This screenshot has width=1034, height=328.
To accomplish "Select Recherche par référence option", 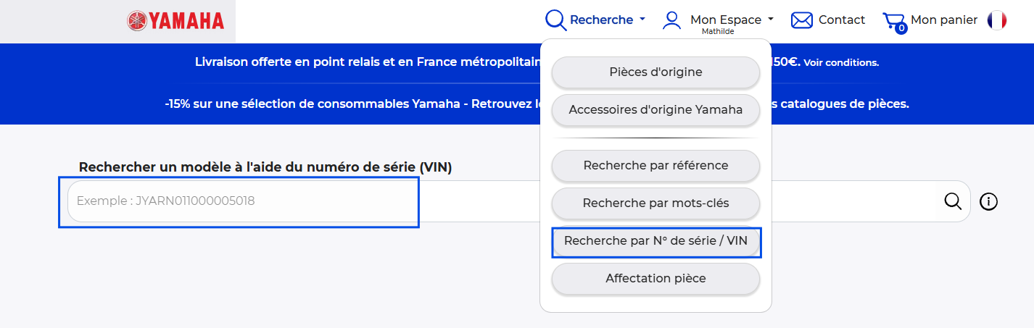I will click(655, 166).
